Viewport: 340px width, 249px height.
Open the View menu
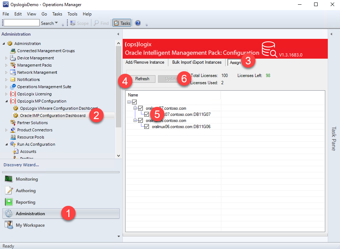tap(31, 14)
